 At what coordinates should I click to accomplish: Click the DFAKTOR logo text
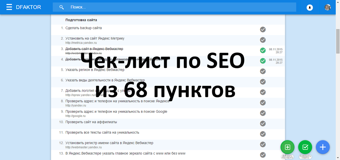coord(29,7)
